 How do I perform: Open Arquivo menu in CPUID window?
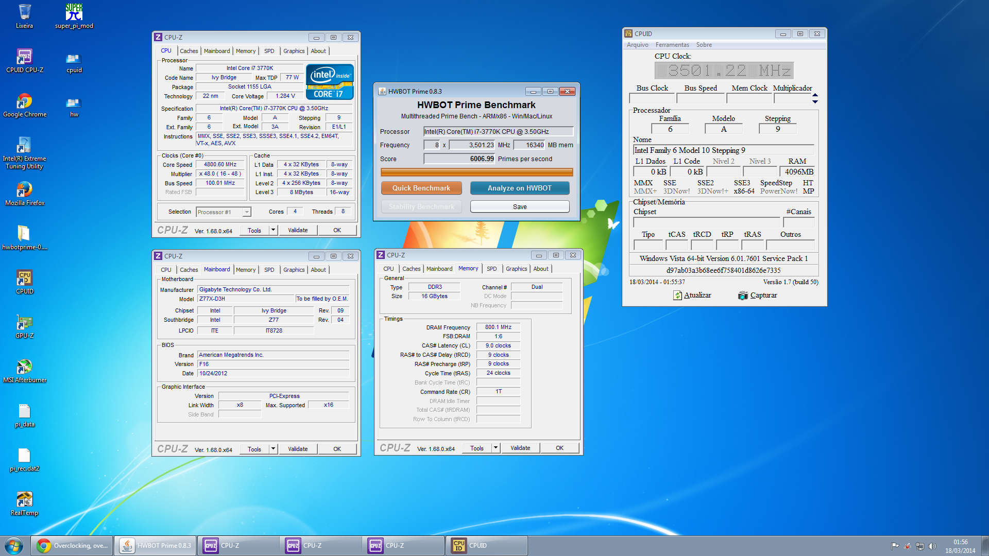click(637, 45)
